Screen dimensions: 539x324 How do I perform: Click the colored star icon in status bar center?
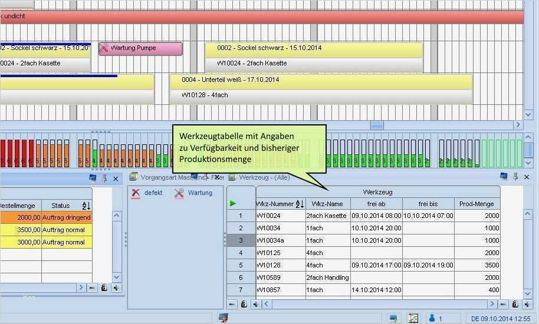(x=223, y=318)
